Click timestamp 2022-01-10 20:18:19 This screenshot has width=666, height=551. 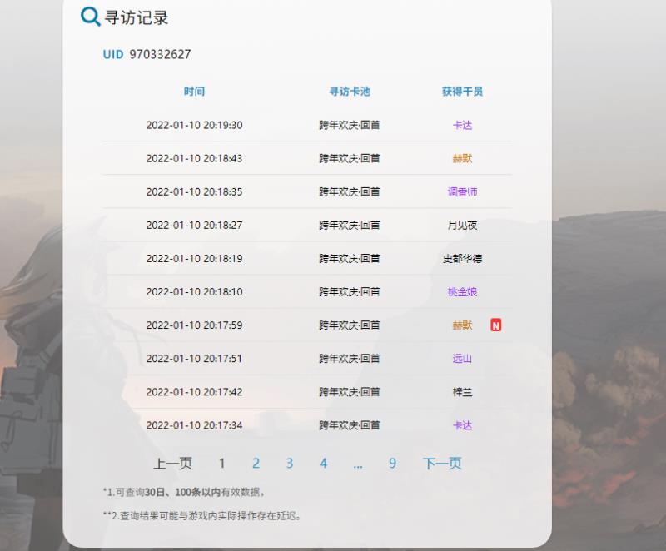(194, 259)
